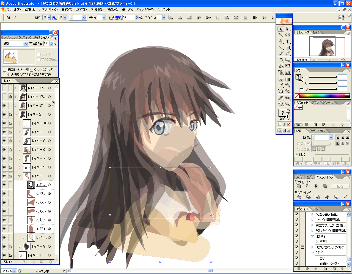Open the スタイル dropdown in control bar

pyautogui.click(x=164, y=18)
